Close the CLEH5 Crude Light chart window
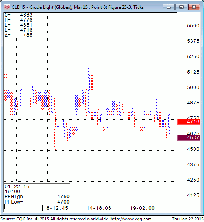The width and height of the screenshot is (204, 222). pyautogui.click(x=194, y=7)
